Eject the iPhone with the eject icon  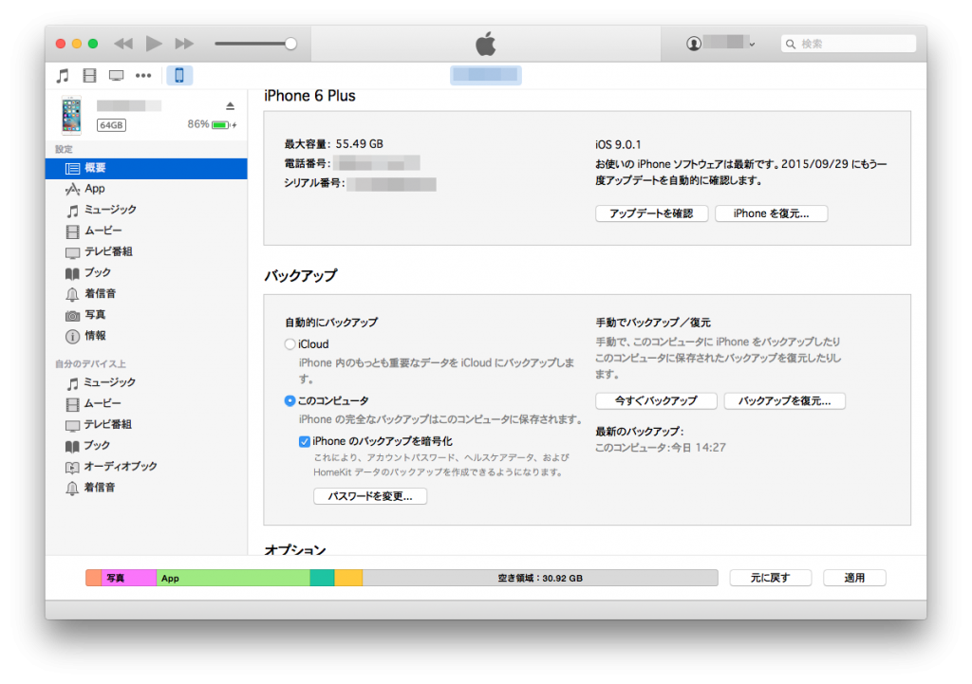[230, 105]
